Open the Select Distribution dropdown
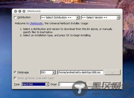This screenshot has height=98, width=134. pyautogui.click(x=60, y=18)
